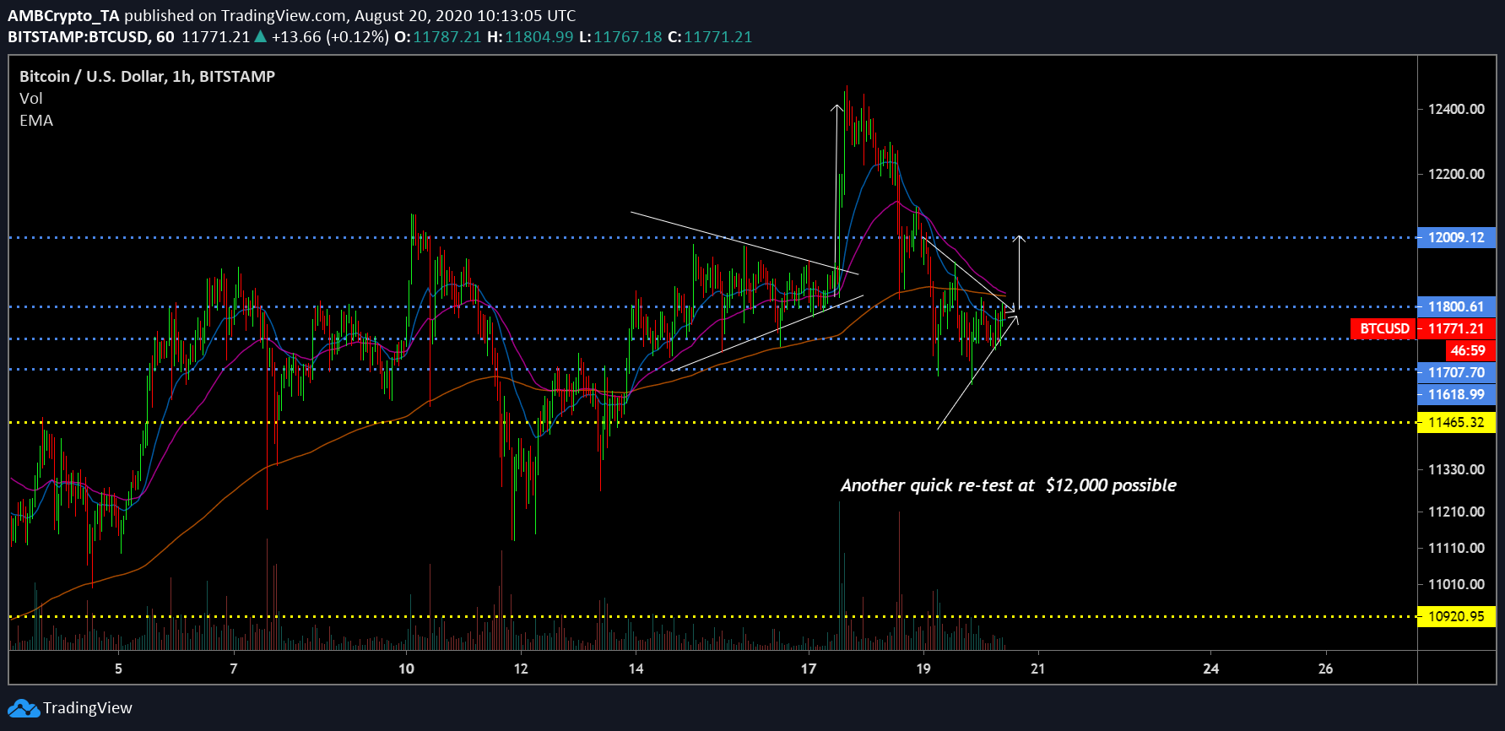Select the yellow 10920.95 price label
Screen dimensions: 1505x731
pos(1455,616)
